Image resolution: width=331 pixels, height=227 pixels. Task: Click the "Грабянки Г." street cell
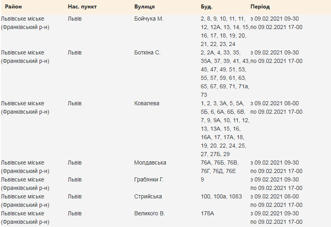point(149,179)
